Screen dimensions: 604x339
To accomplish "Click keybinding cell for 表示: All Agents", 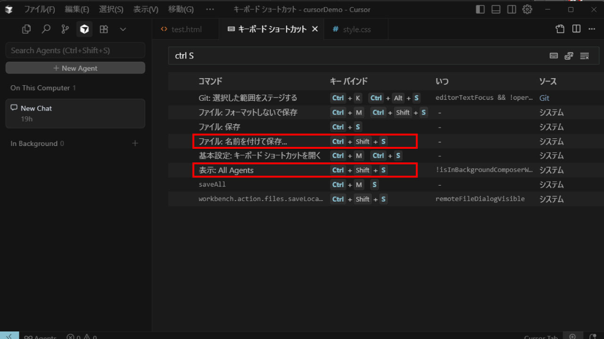I will tap(359, 170).
